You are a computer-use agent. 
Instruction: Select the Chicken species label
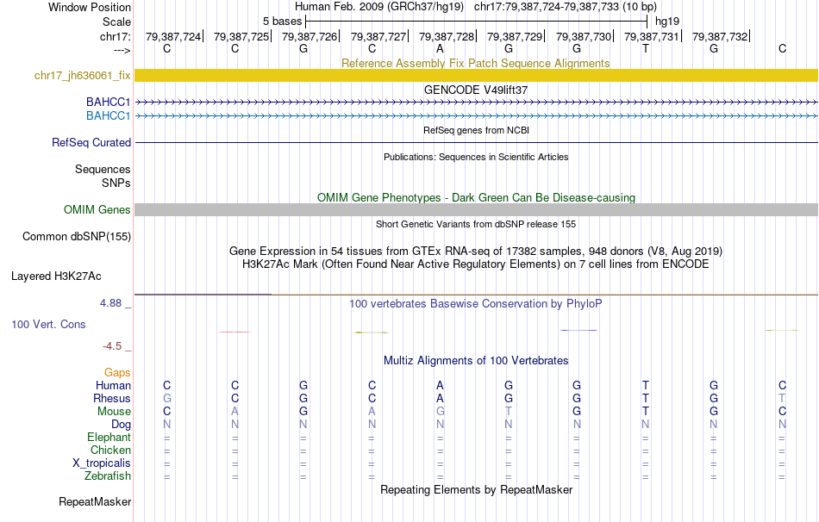click(110, 450)
